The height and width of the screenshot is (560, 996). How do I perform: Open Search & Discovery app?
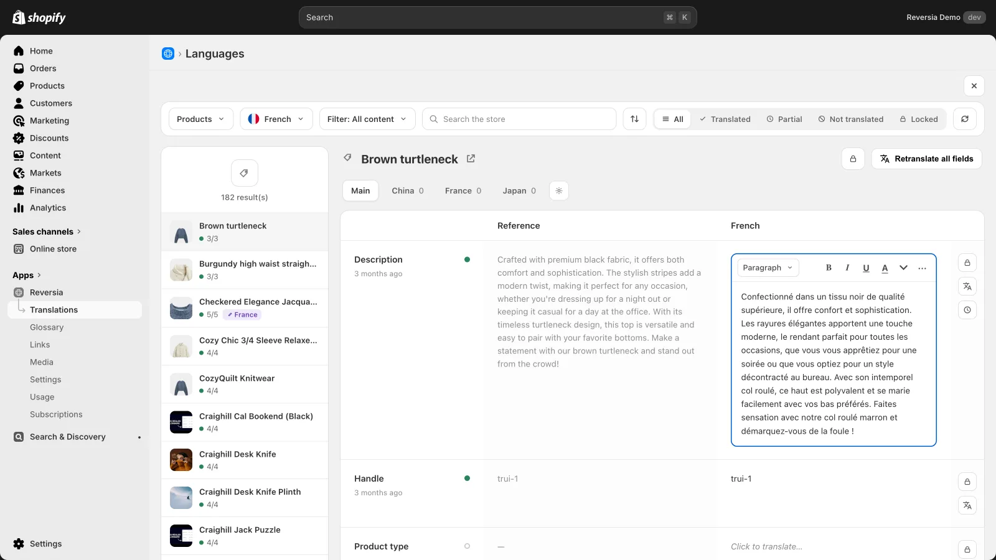[67, 437]
